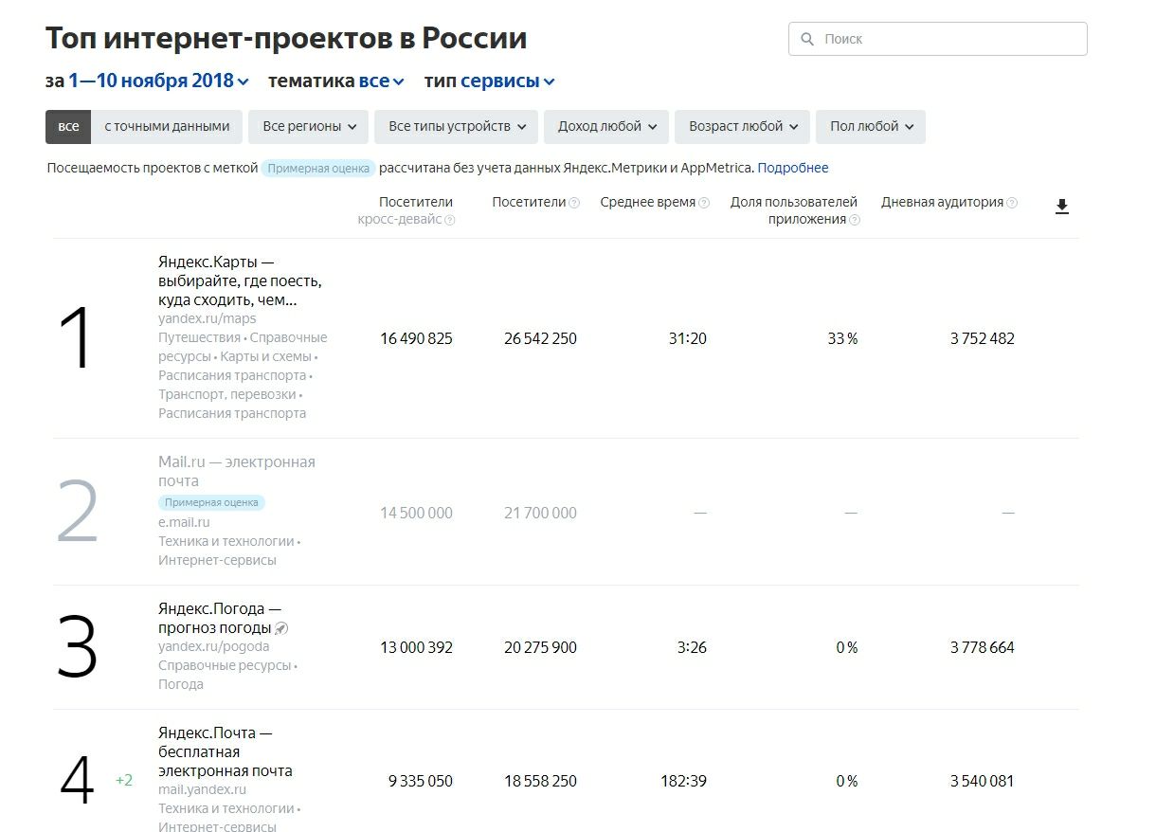
Task: Open help icon beside Доля пользователей приложения
Action: pos(855,220)
